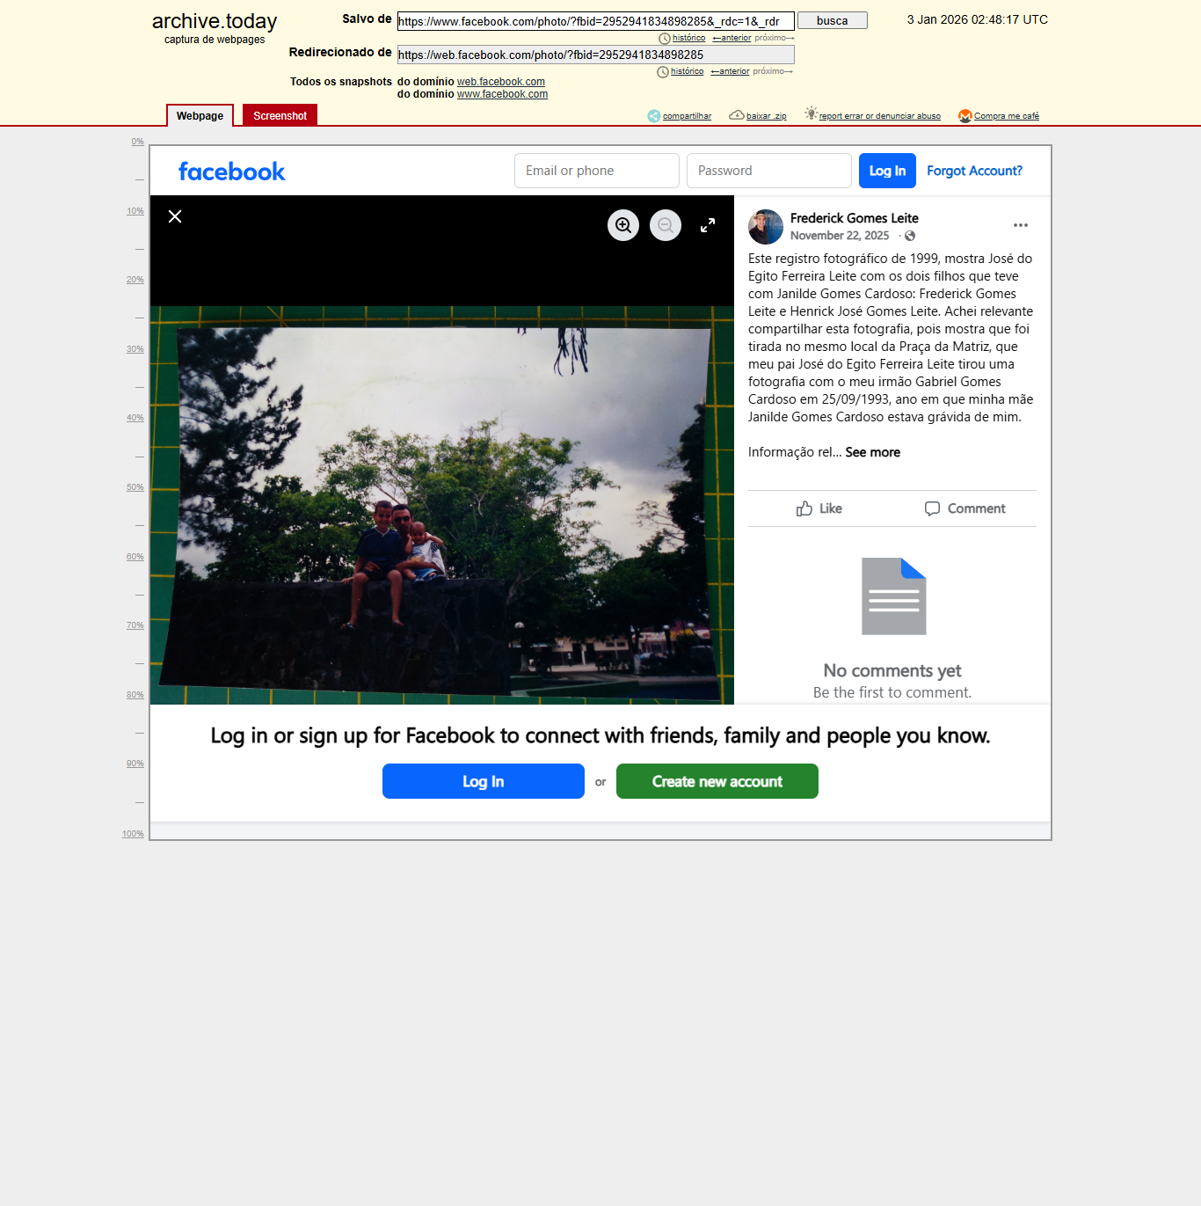Image resolution: width=1201 pixels, height=1206 pixels.
Task: Click the header Log In button
Action: pos(887,171)
